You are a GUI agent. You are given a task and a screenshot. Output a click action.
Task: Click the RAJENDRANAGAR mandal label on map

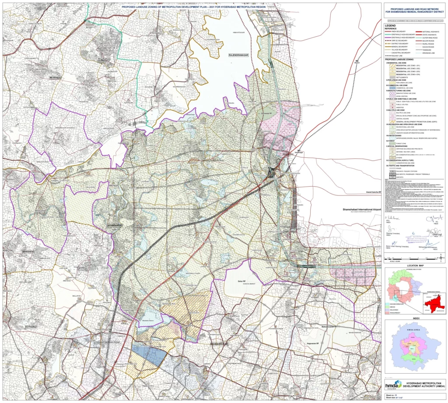(238, 56)
